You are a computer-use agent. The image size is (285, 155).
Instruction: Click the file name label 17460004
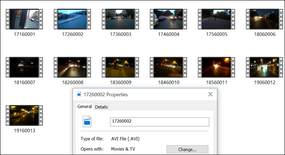[x=169, y=34]
